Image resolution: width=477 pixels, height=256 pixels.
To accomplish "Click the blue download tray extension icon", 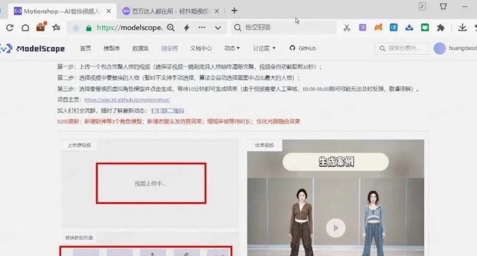I will [409, 28].
